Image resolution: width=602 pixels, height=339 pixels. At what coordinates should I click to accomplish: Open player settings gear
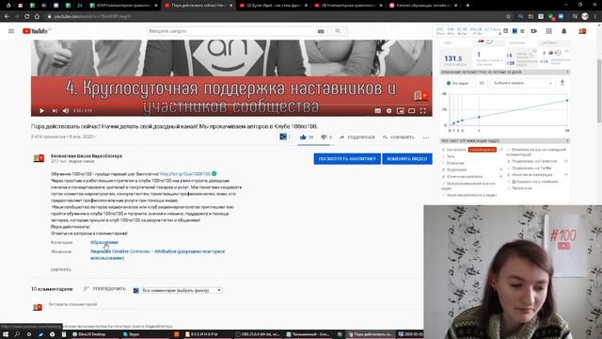tap(388, 111)
